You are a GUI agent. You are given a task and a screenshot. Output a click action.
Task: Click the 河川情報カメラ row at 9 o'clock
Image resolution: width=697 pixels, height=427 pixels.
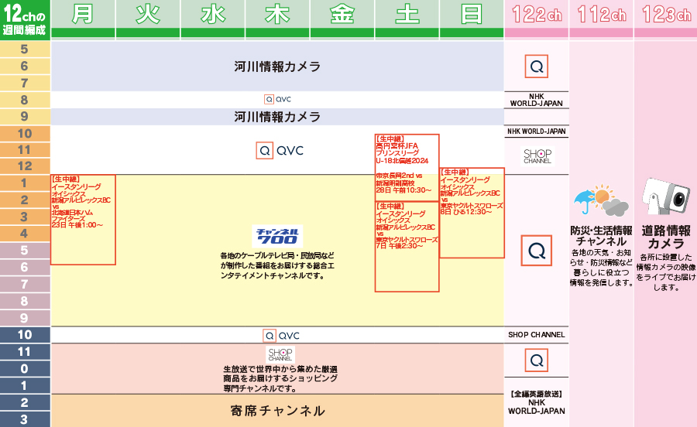click(x=277, y=117)
